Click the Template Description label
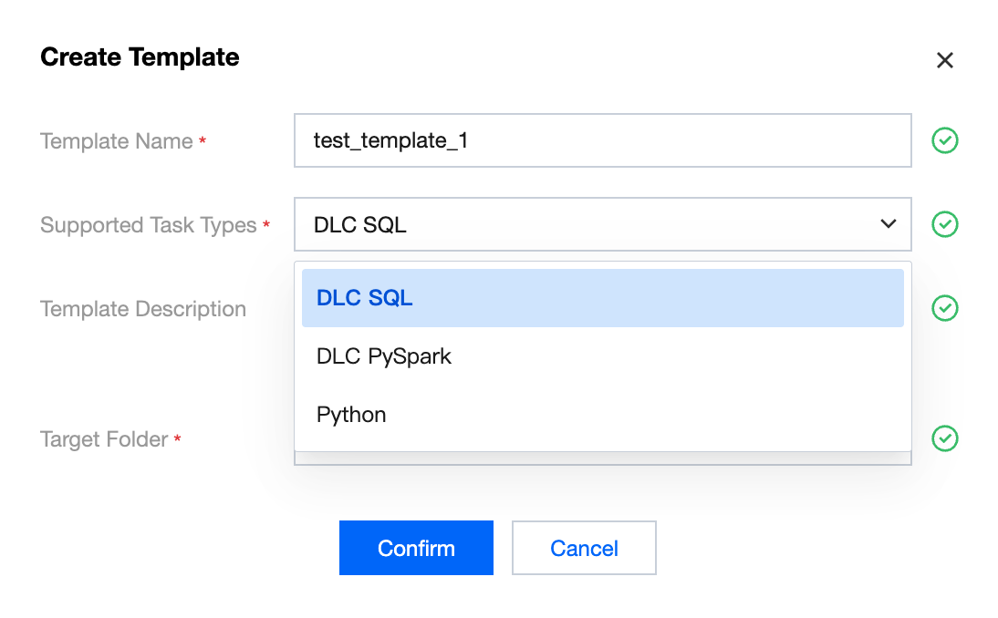 tap(143, 309)
